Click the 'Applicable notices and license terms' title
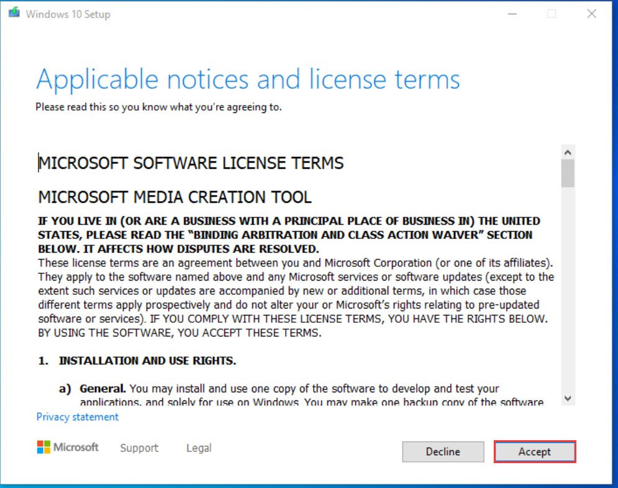Screen dimensions: 618x488 click(248, 80)
